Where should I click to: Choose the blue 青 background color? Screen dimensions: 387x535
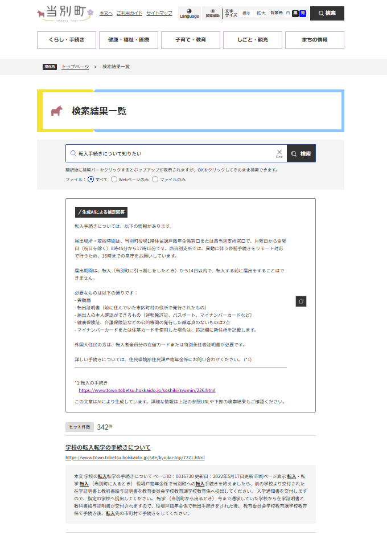303,13
